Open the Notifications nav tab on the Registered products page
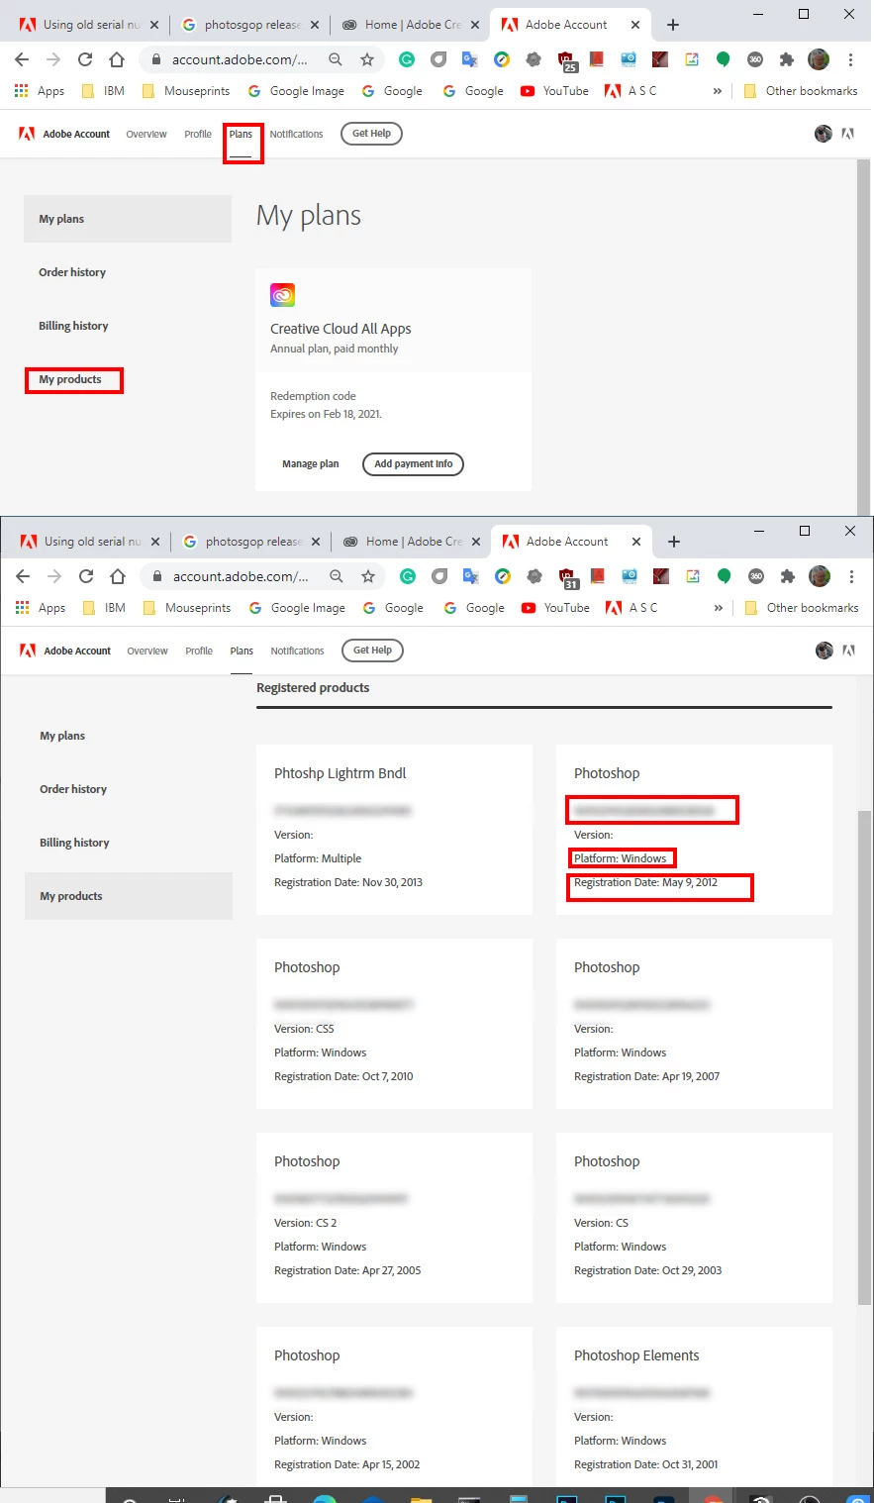This screenshot has width=874, height=1503. click(x=297, y=651)
